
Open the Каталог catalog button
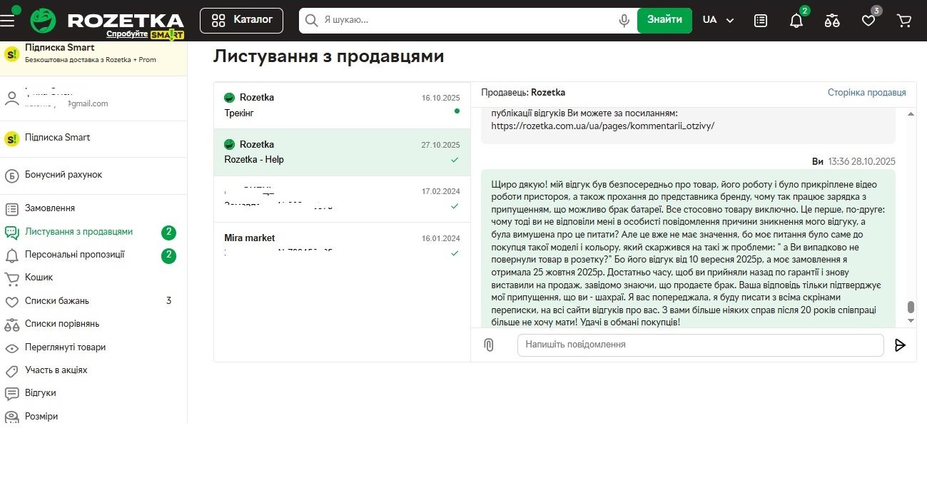[241, 20]
